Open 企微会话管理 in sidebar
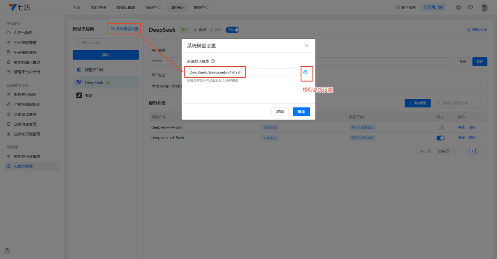 32,114
